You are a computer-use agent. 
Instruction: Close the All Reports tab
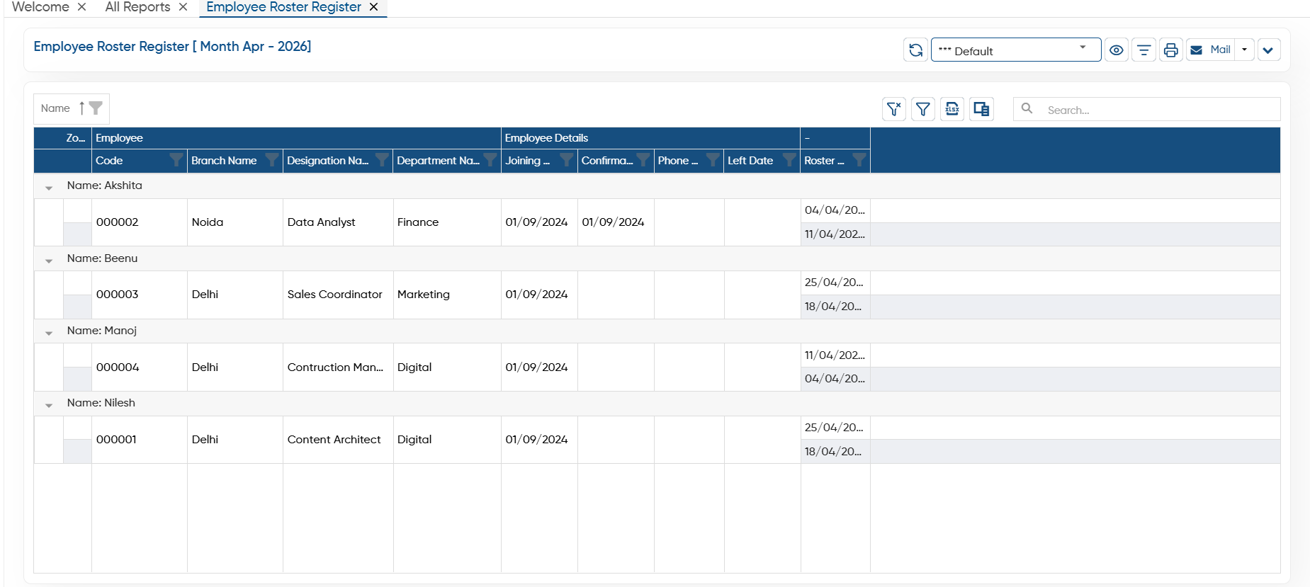(x=183, y=7)
